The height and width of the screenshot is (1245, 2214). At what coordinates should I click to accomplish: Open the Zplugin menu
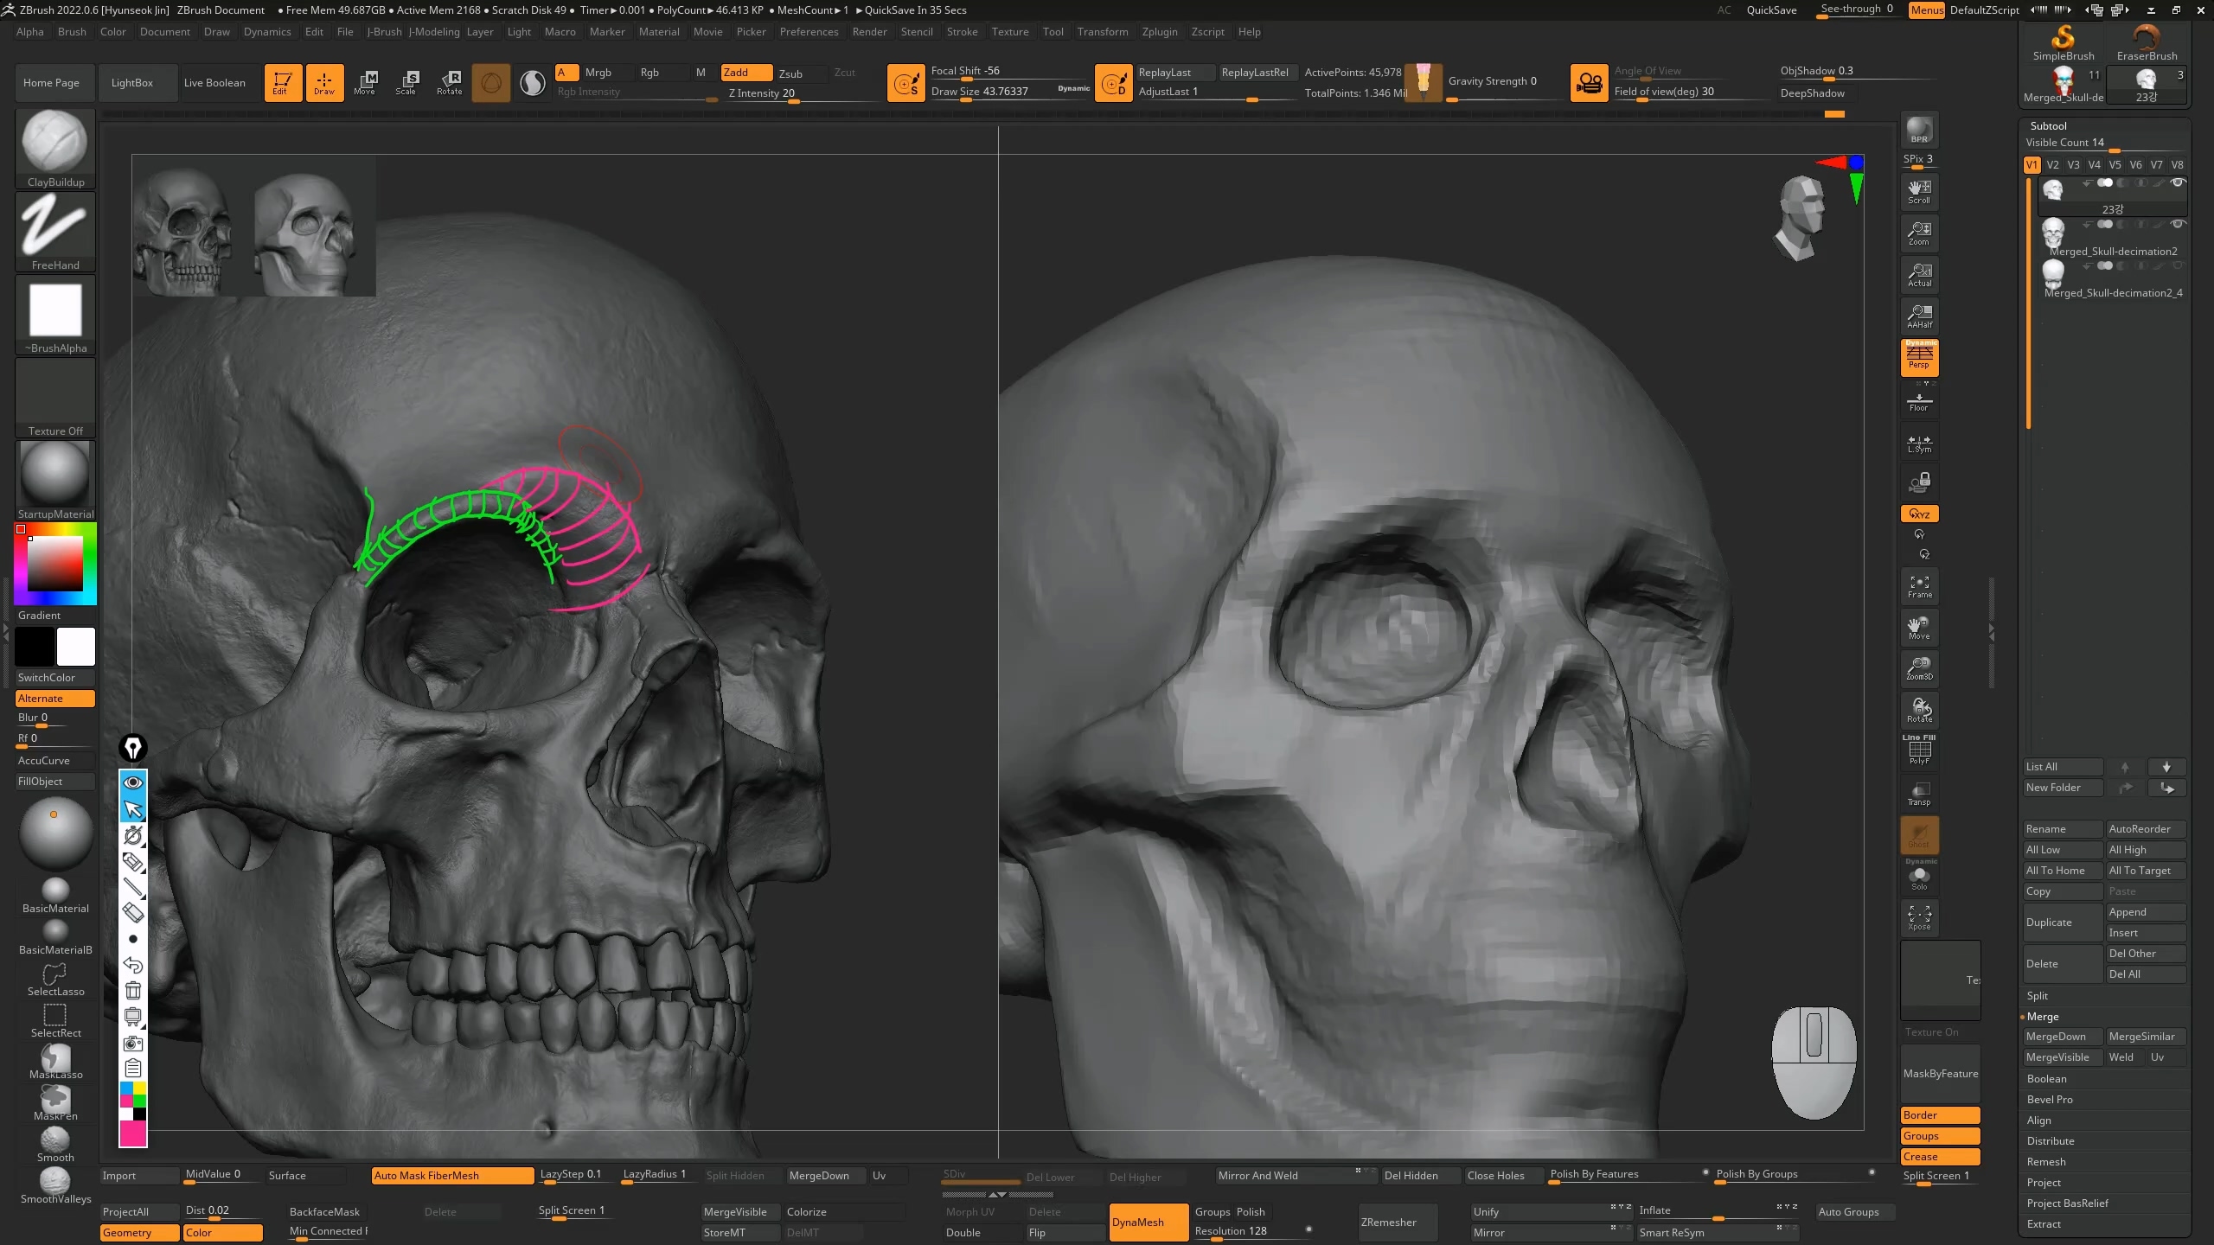pyautogui.click(x=1159, y=32)
